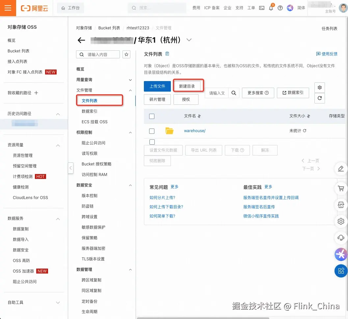Sort by 文件名 column sort icon
Image resolution: width=348 pixels, height=319 pixels.
[199, 116]
